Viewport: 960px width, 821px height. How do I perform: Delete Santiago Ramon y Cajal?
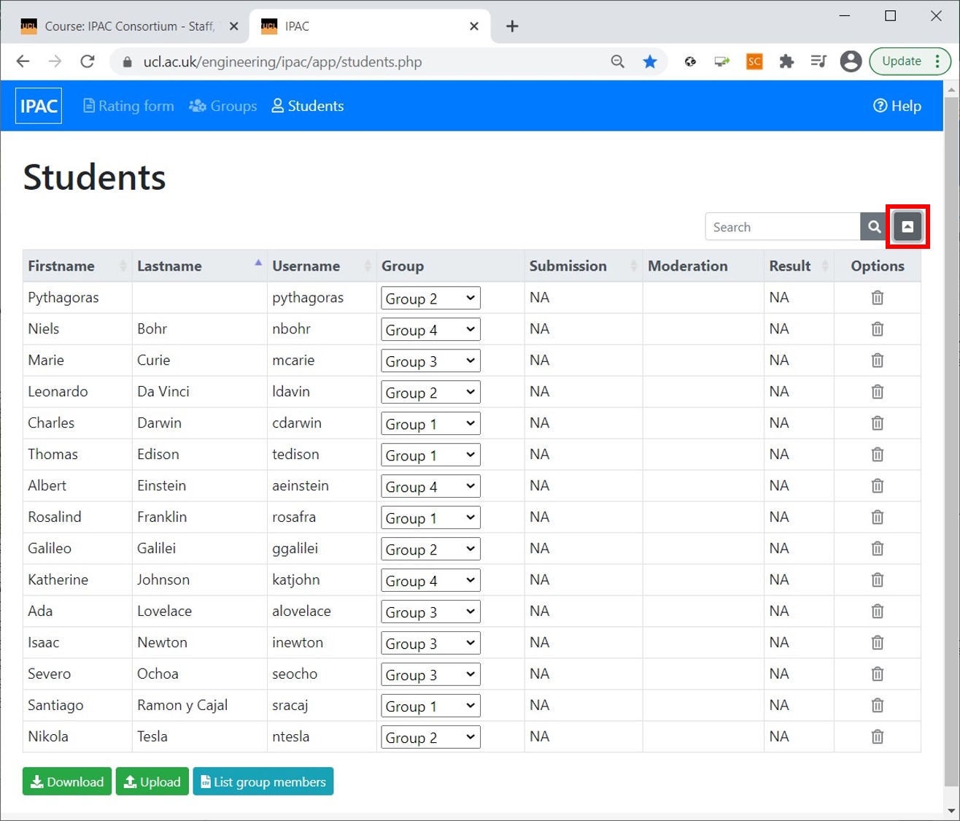click(x=878, y=706)
